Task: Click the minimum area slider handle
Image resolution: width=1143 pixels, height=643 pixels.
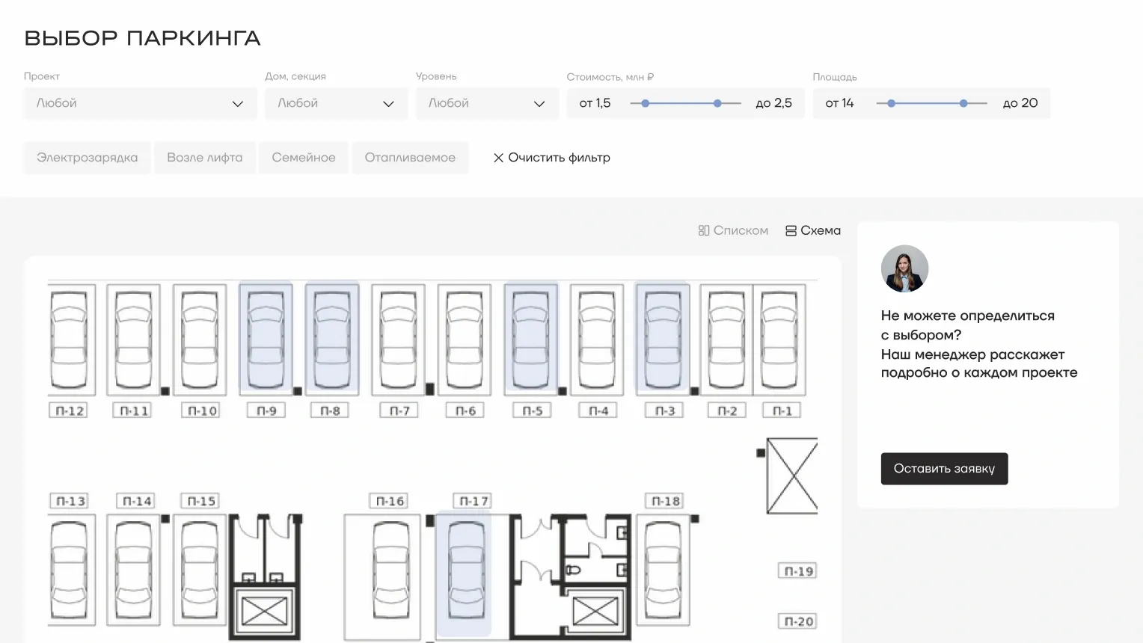Action: (x=891, y=103)
